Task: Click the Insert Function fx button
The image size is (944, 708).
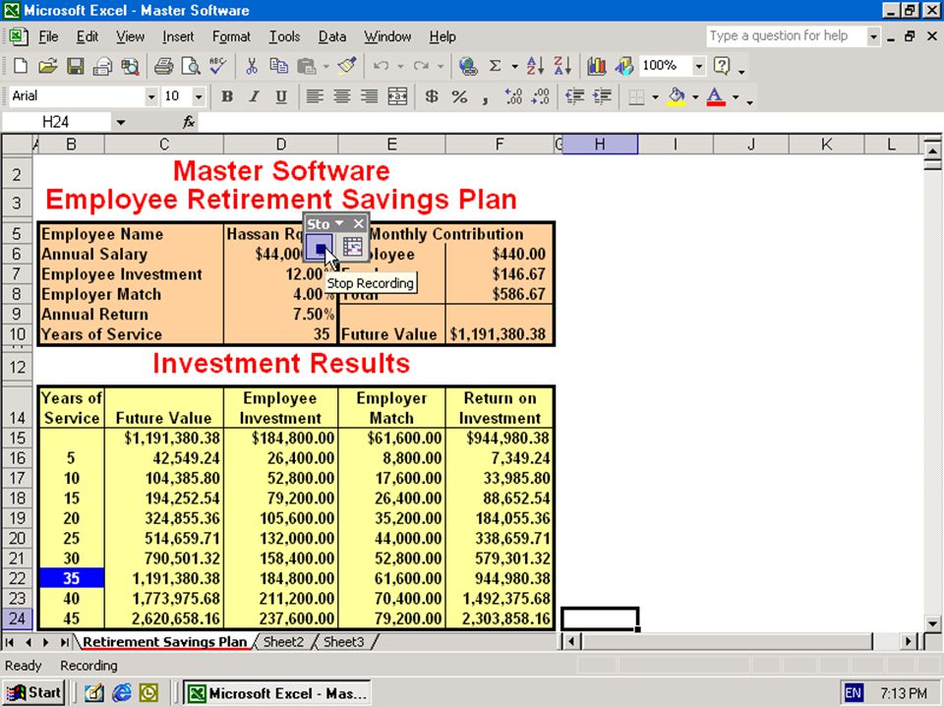Action: [x=189, y=122]
